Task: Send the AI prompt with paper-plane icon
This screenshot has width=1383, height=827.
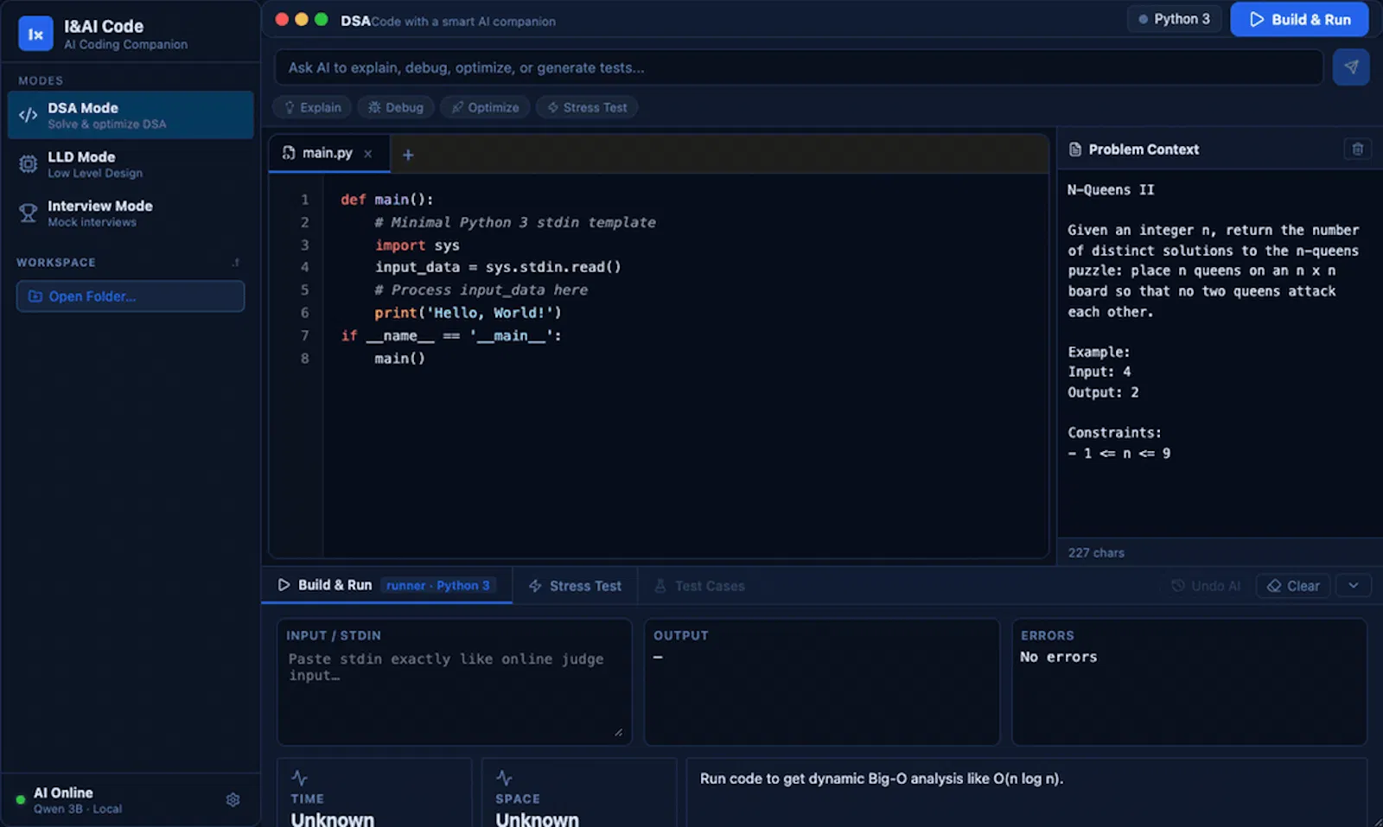Action: [x=1351, y=67]
